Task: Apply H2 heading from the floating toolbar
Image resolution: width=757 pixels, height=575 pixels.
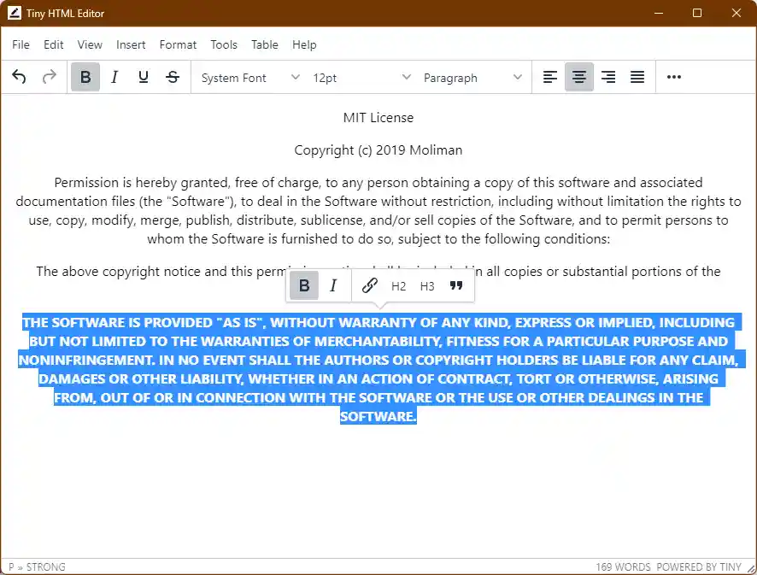Action: tap(398, 285)
